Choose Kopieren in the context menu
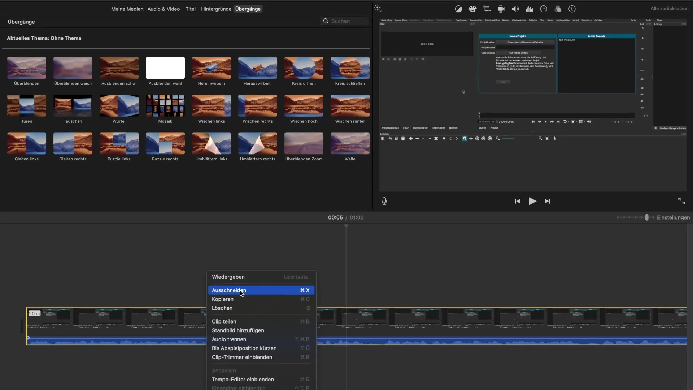693x390 pixels. tap(261, 299)
